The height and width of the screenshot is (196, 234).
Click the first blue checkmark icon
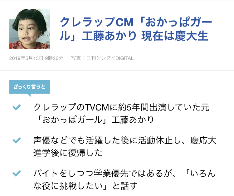pyautogui.click(x=17, y=107)
